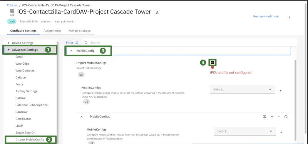Select AirPlay Settings in the sidebar
Image resolution: width=308 pixels, height=144 pixels.
tap(26, 91)
